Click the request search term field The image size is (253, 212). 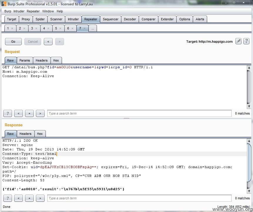139,113
